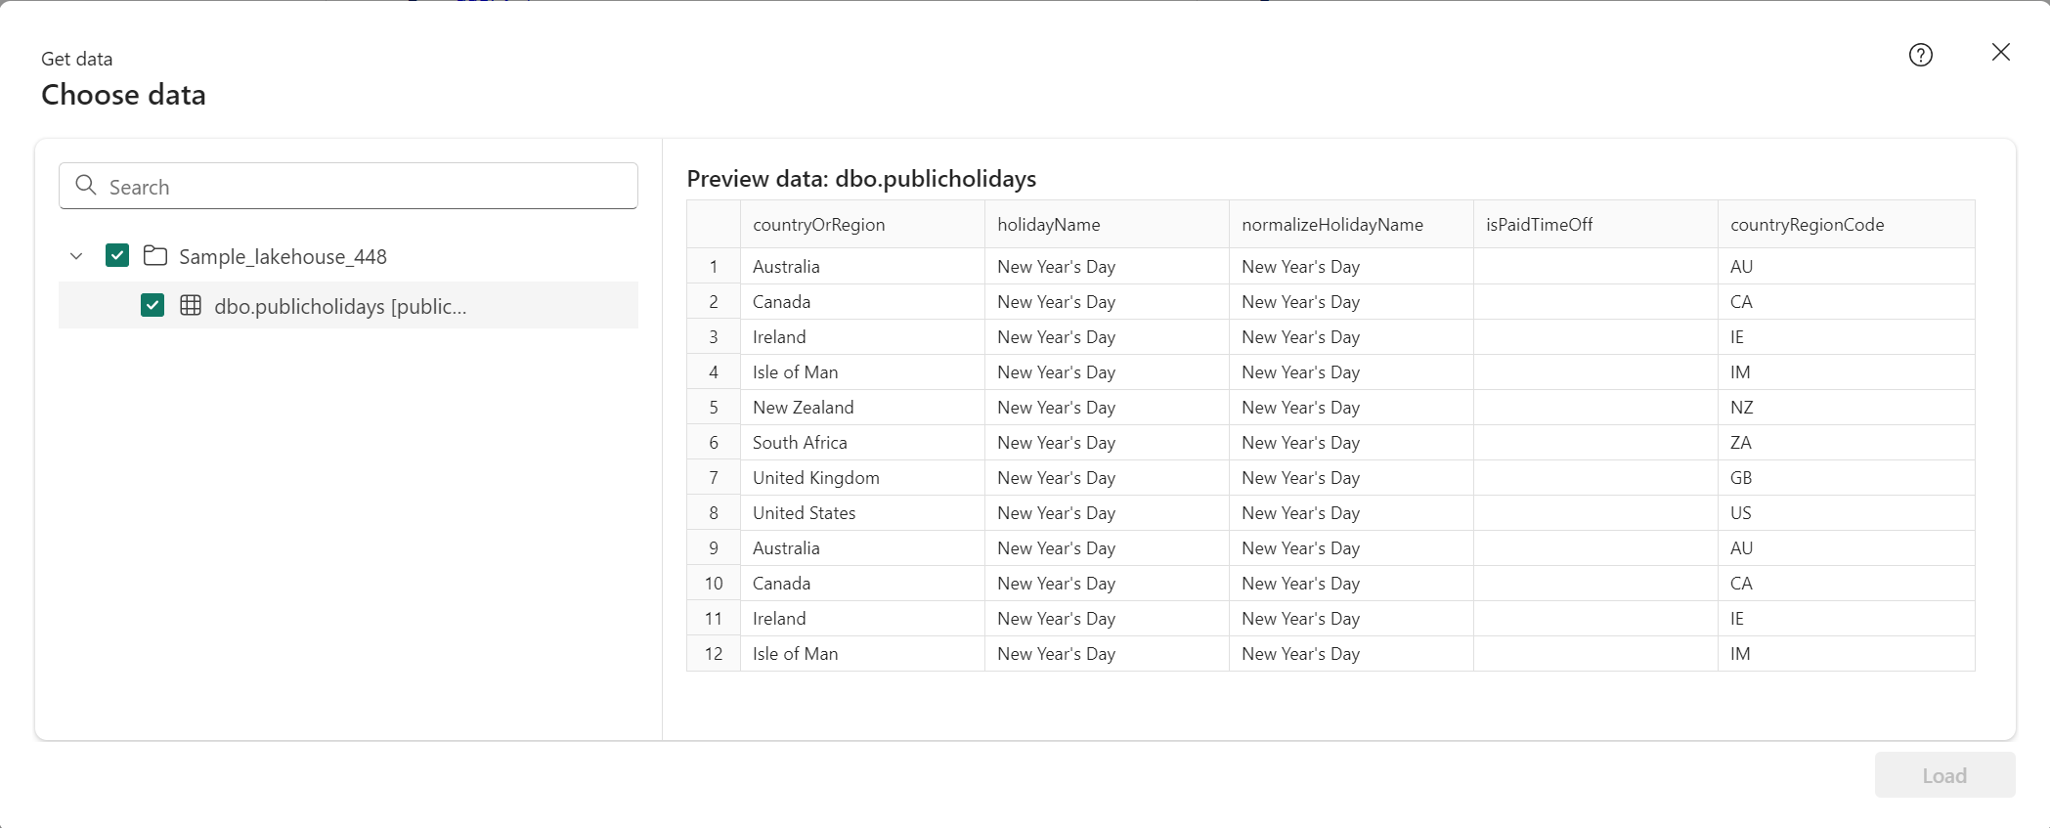The width and height of the screenshot is (2050, 828).
Task: Click the countryRegionCode column header
Action: click(x=1846, y=225)
